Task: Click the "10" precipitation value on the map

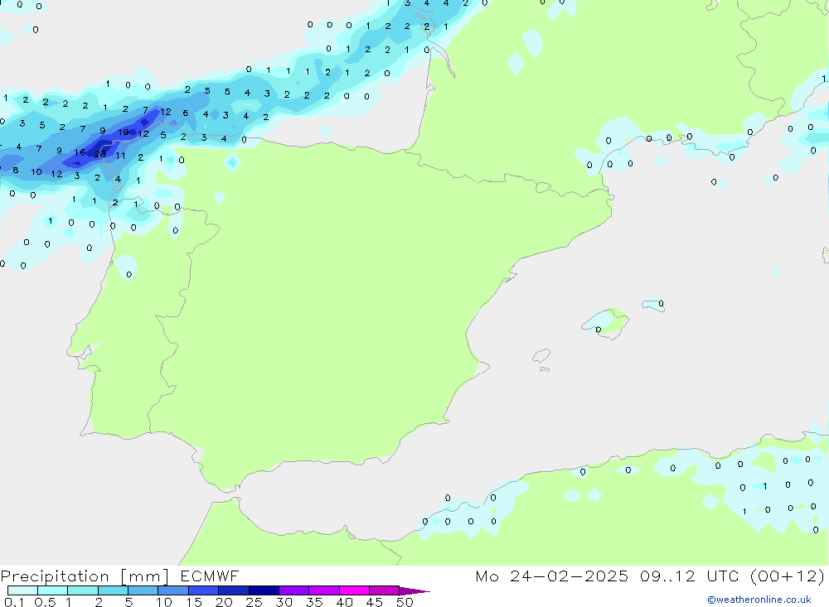Action: pos(36,171)
